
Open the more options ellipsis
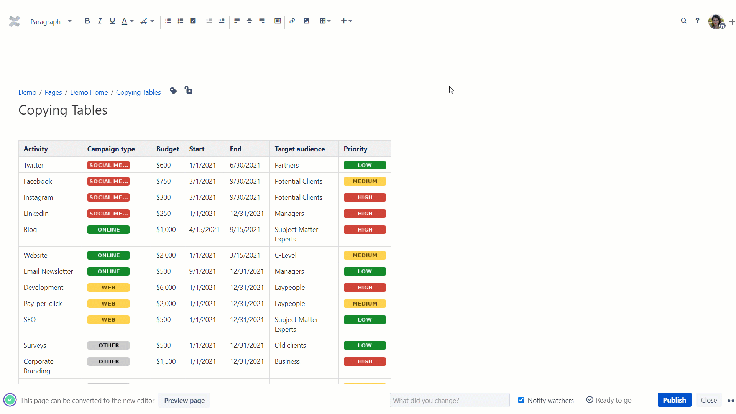tap(731, 401)
